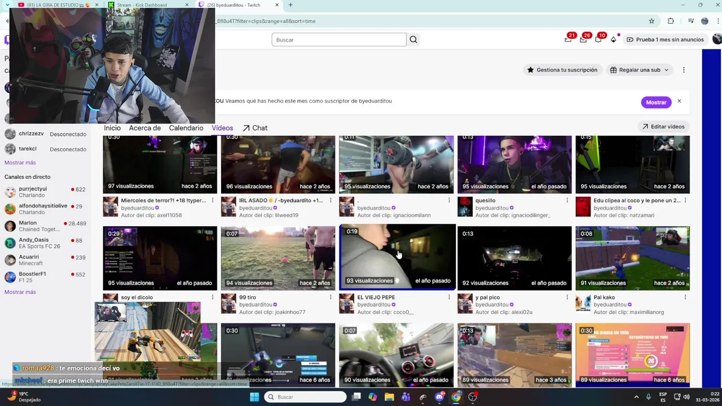The width and height of the screenshot is (722, 406).
Task: Focus the Twitch Buscar search field
Action: click(x=338, y=39)
